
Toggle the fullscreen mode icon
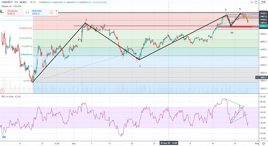(x=256, y=2)
